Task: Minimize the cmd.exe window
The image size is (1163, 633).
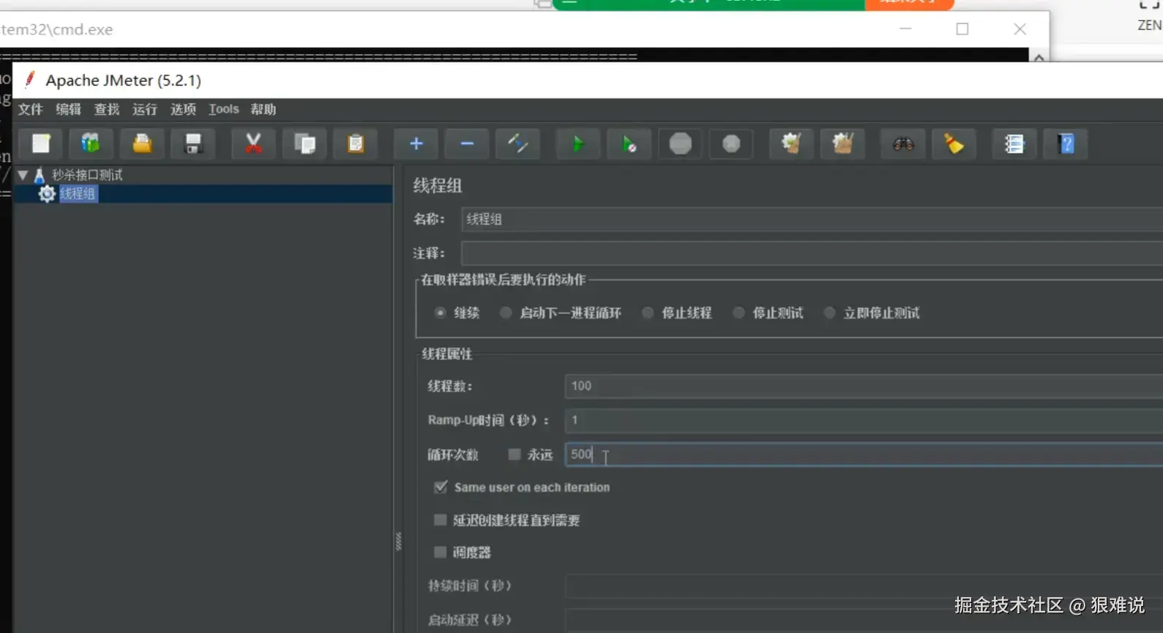Action: pyautogui.click(x=905, y=29)
